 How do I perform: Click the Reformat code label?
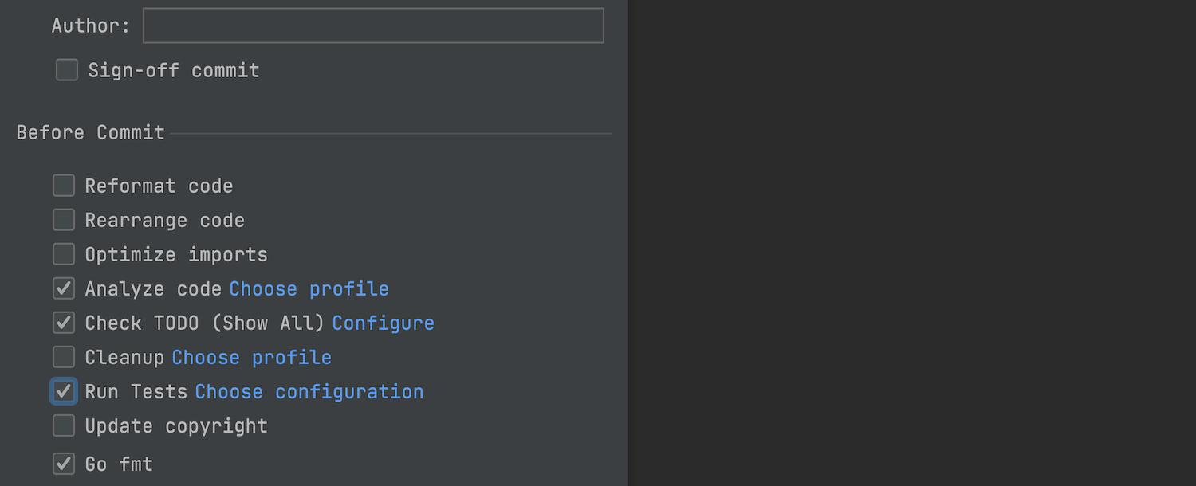(159, 186)
